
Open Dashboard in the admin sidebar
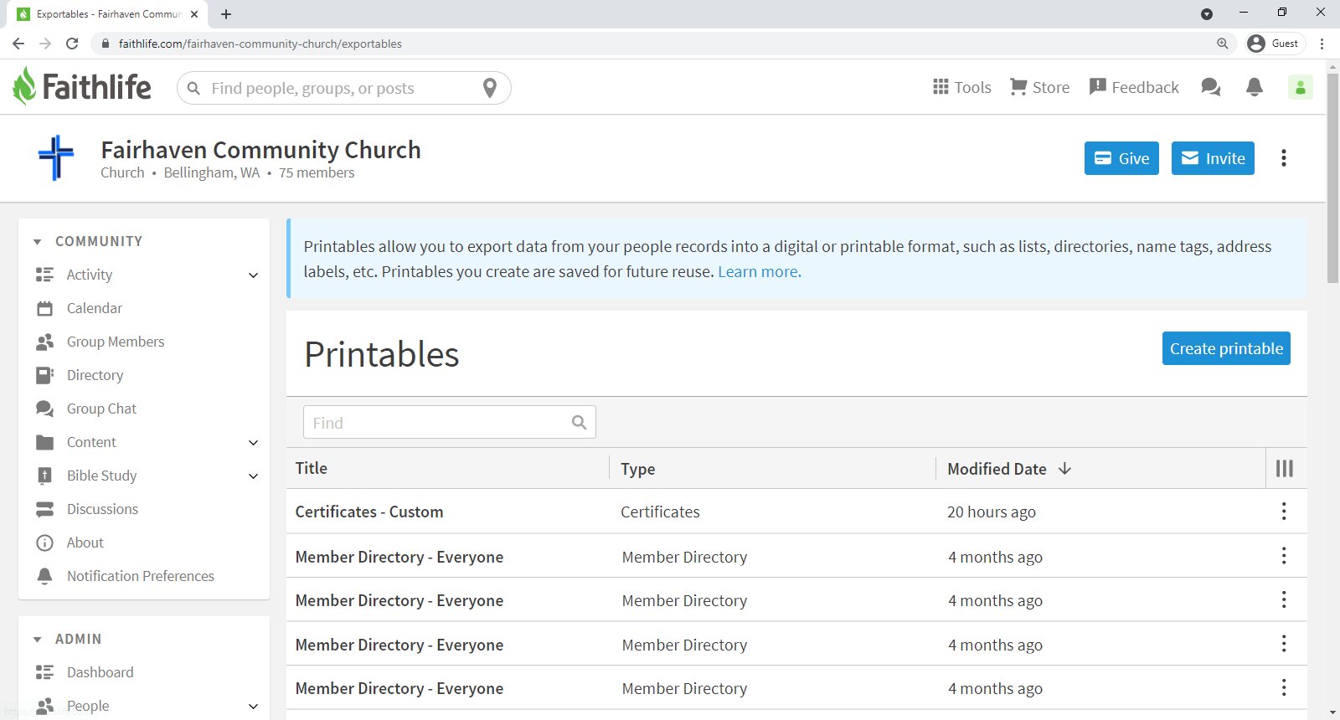100,672
